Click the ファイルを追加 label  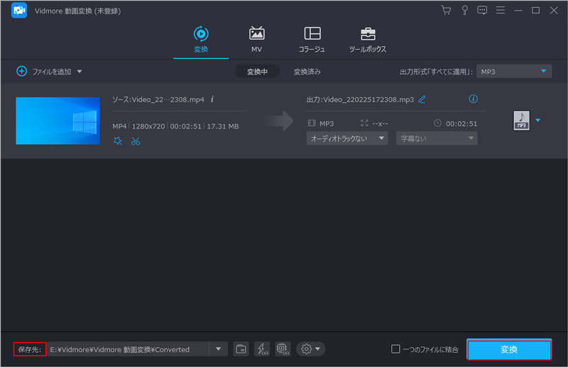point(52,72)
